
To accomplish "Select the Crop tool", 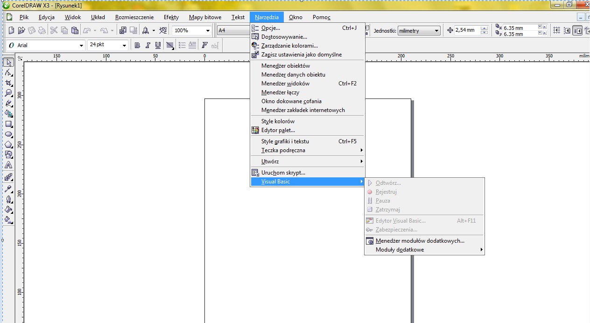I will click(x=8, y=83).
